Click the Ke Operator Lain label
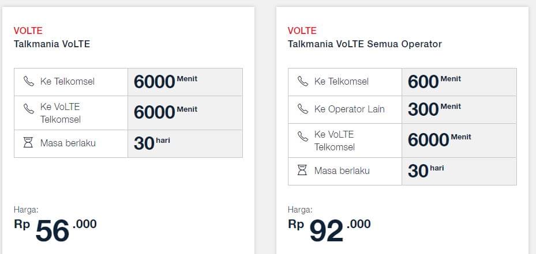 349,109
